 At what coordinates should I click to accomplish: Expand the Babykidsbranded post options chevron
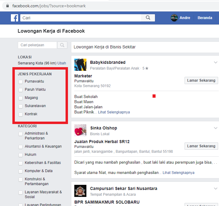[216, 62]
